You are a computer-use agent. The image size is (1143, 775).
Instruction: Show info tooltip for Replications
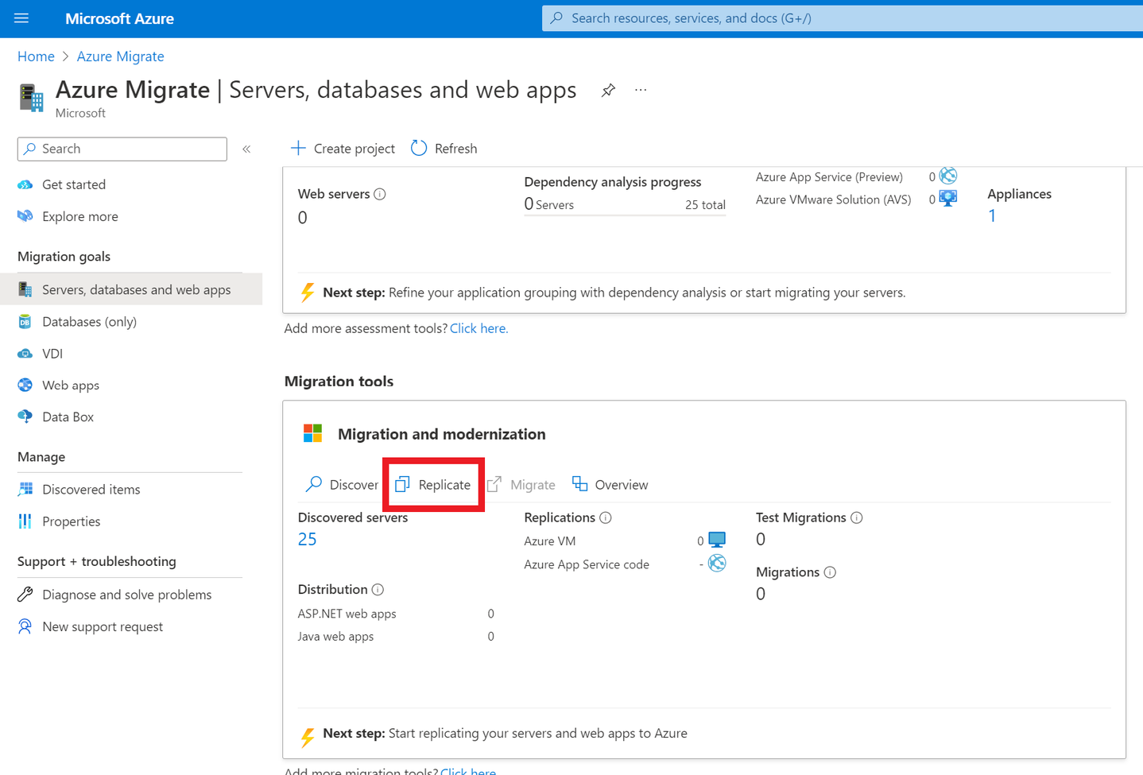[x=606, y=517]
